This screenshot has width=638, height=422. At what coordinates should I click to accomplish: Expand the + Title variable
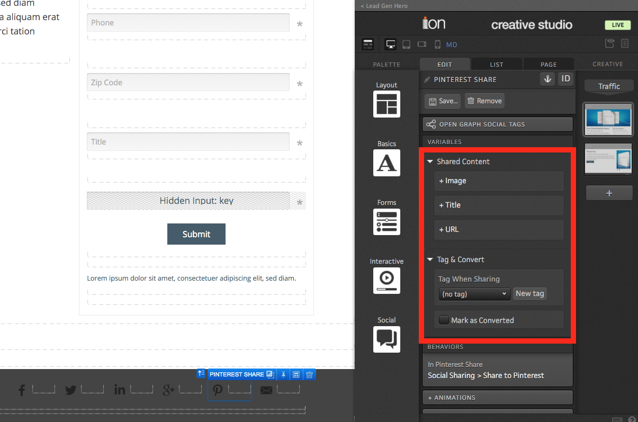(499, 205)
